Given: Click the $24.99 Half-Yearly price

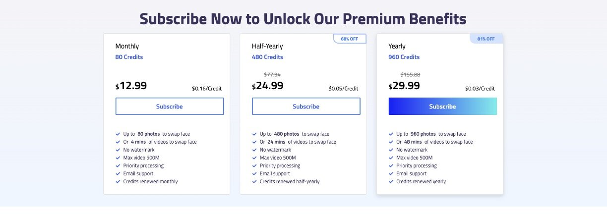Looking at the screenshot, I should pos(268,86).
